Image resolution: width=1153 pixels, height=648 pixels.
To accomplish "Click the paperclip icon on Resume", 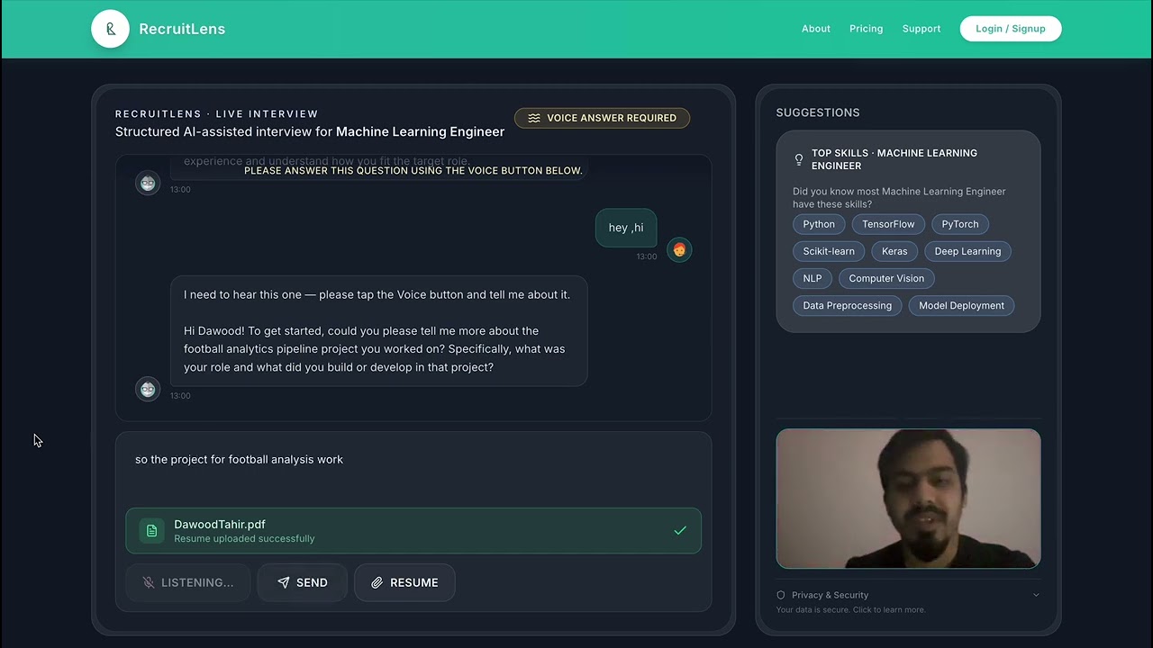I will pyautogui.click(x=377, y=583).
